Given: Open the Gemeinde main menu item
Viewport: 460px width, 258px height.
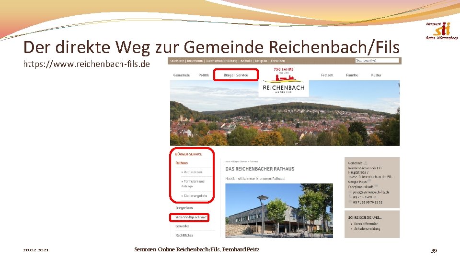Looking at the screenshot, I should point(181,75).
